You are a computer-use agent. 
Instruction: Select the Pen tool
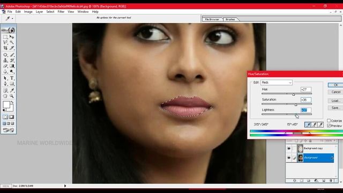click(5, 84)
